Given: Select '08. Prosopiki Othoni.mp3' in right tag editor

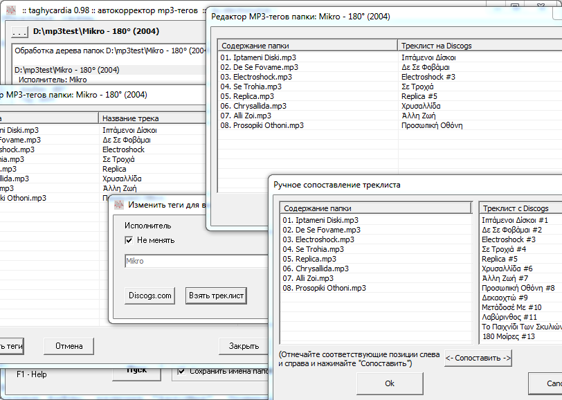Looking at the screenshot, I should (262, 125).
